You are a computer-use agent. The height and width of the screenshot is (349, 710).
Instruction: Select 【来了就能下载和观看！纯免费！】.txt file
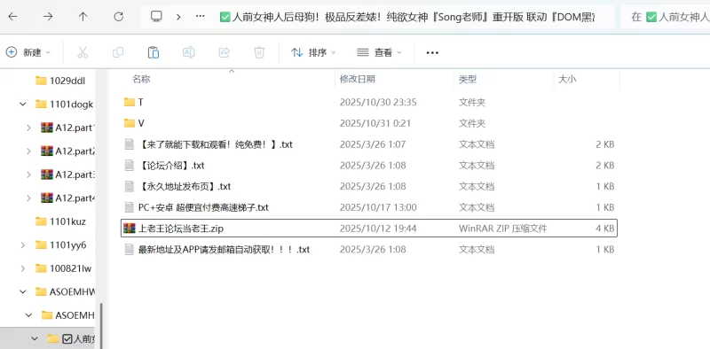tap(369, 144)
